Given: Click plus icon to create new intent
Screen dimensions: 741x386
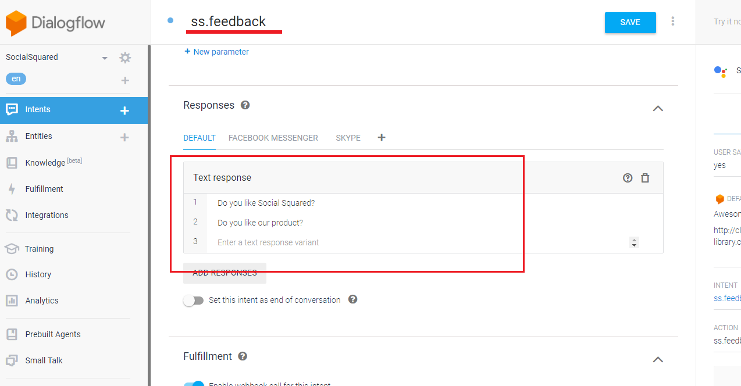Looking at the screenshot, I should tap(124, 110).
